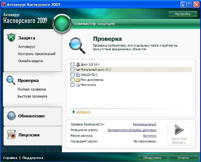Open the Онлайн-защита subsection
201x162 pixels.
pyautogui.click(x=30, y=61)
